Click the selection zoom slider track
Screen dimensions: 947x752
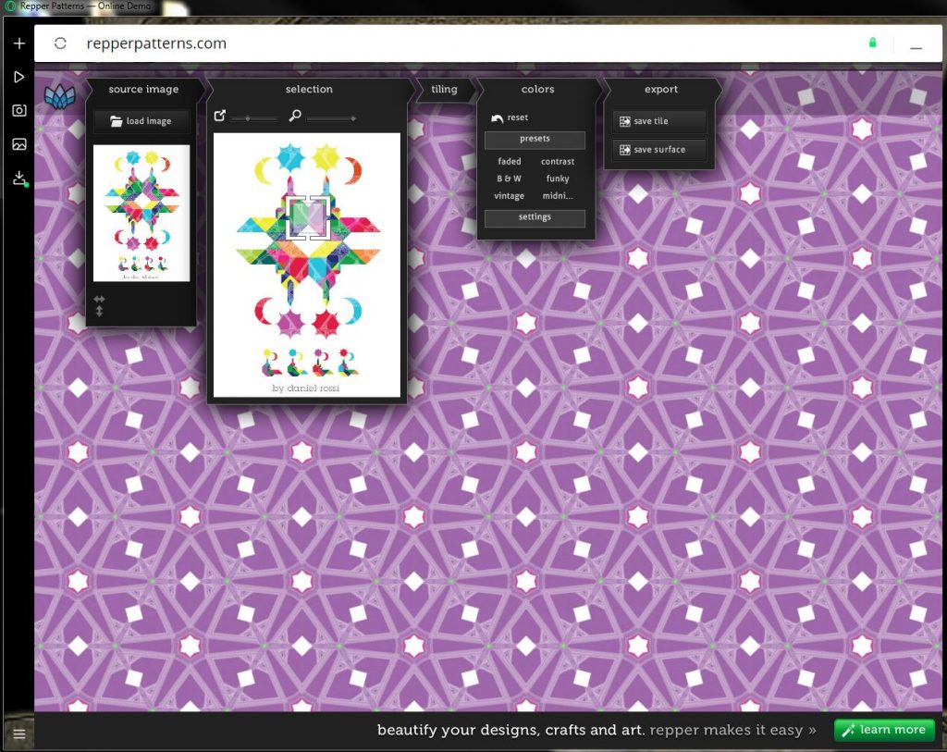[x=332, y=117]
